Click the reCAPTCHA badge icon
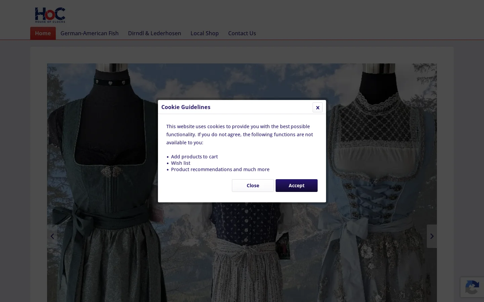The height and width of the screenshot is (302, 484). coord(472,288)
